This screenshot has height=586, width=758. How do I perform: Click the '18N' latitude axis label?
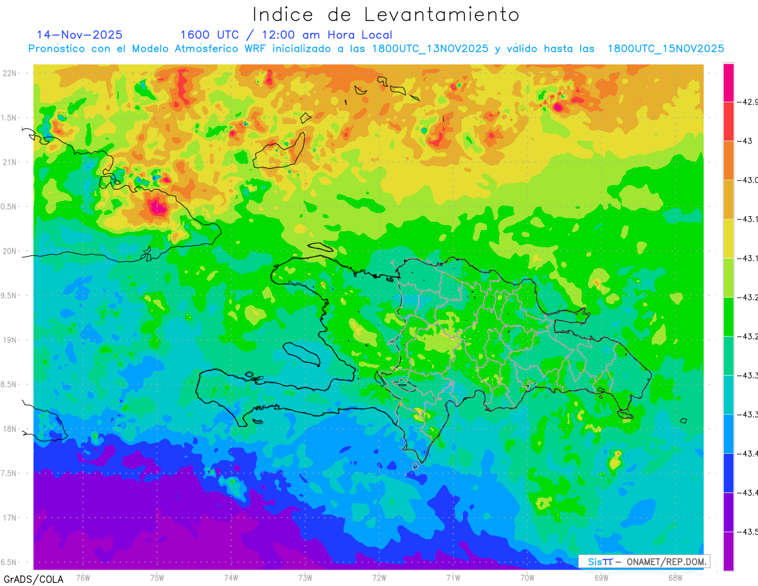pos(10,429)
